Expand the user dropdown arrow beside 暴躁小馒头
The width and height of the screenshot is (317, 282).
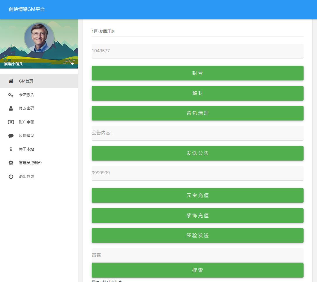(72, 64)
